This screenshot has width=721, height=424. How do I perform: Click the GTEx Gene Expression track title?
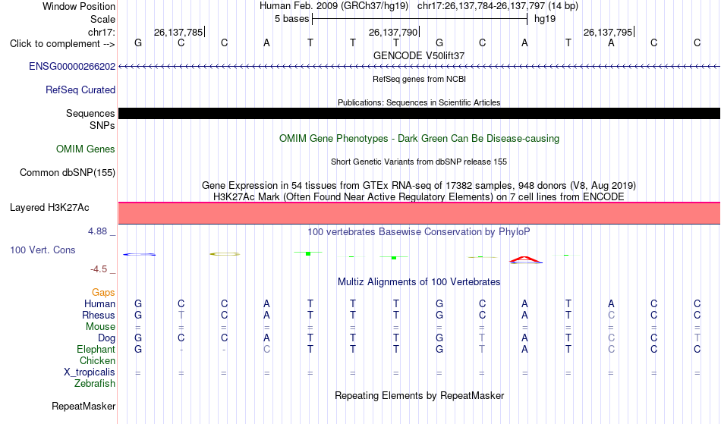pyautogui.click(x=419, y=186)
